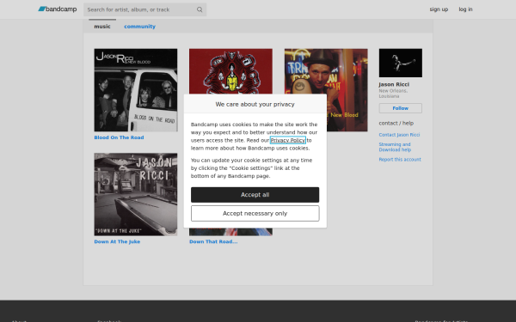Switch to the community tab
This screenshot has width=516, height=322.
[x=139, y=27]
